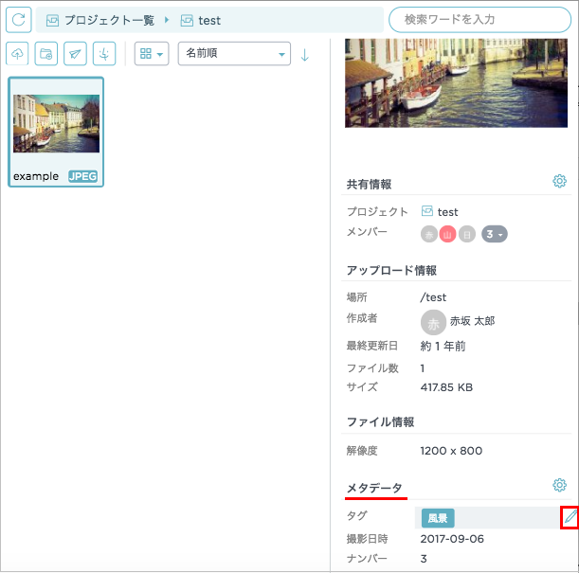
Task: Click the name 赤坂 太郎
Action: click(x=472, y=321)
